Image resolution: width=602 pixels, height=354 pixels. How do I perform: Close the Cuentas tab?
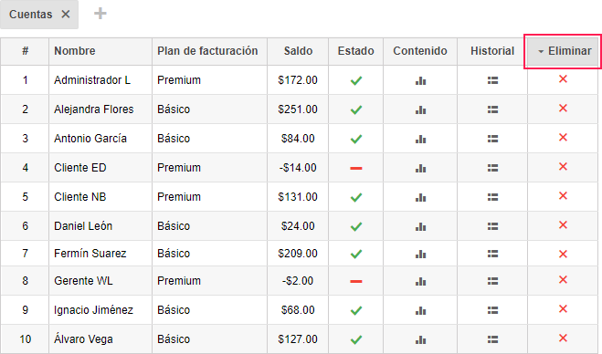66,15
